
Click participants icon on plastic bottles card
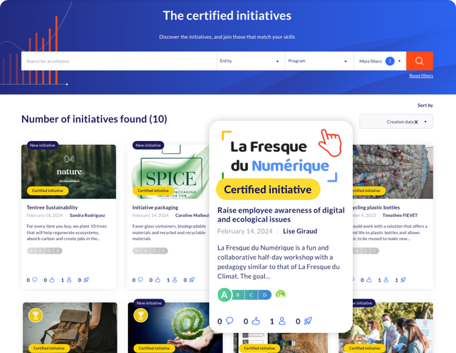[x=386, y=280]
